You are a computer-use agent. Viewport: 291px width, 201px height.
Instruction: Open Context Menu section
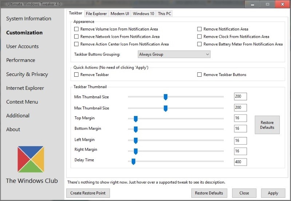pyautogui.click(x=22, y=102)
